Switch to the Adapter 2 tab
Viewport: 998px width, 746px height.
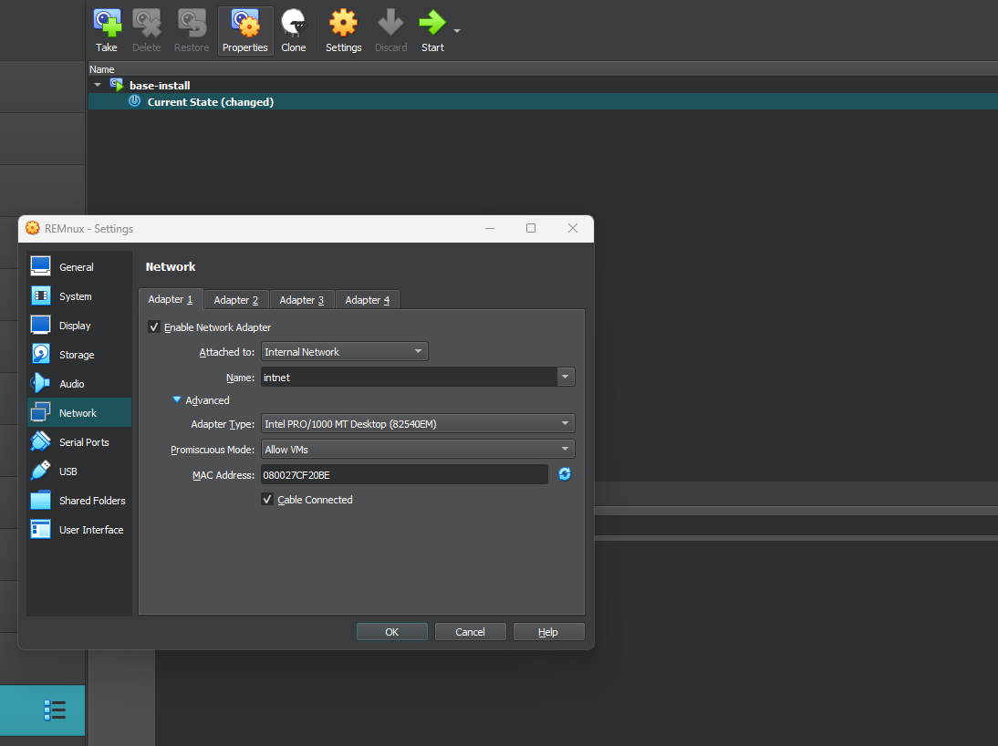pyautogui.click(x=235, y=300)
